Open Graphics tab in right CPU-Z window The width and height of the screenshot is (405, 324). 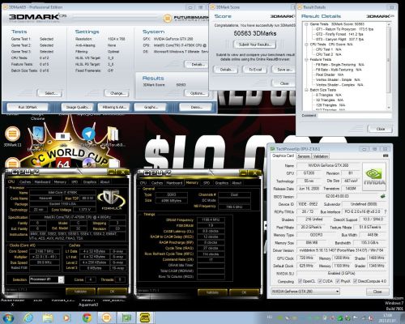(x=222, y=183)
